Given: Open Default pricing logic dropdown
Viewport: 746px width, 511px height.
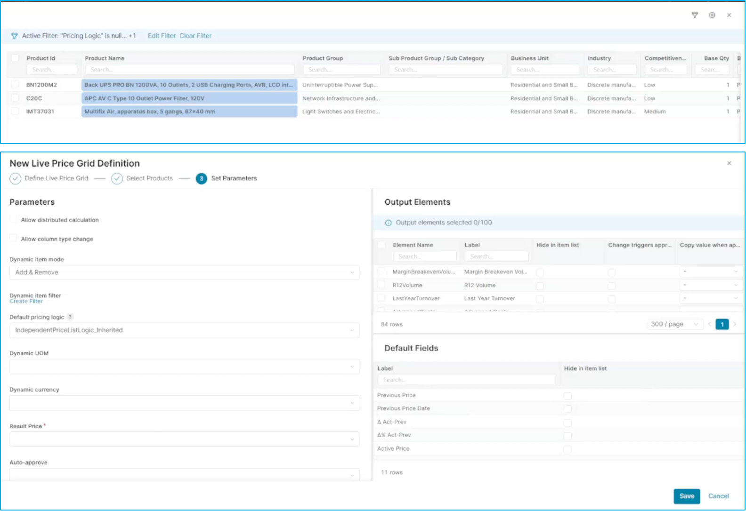Looking at the screenshot, I should pos(184,330).
